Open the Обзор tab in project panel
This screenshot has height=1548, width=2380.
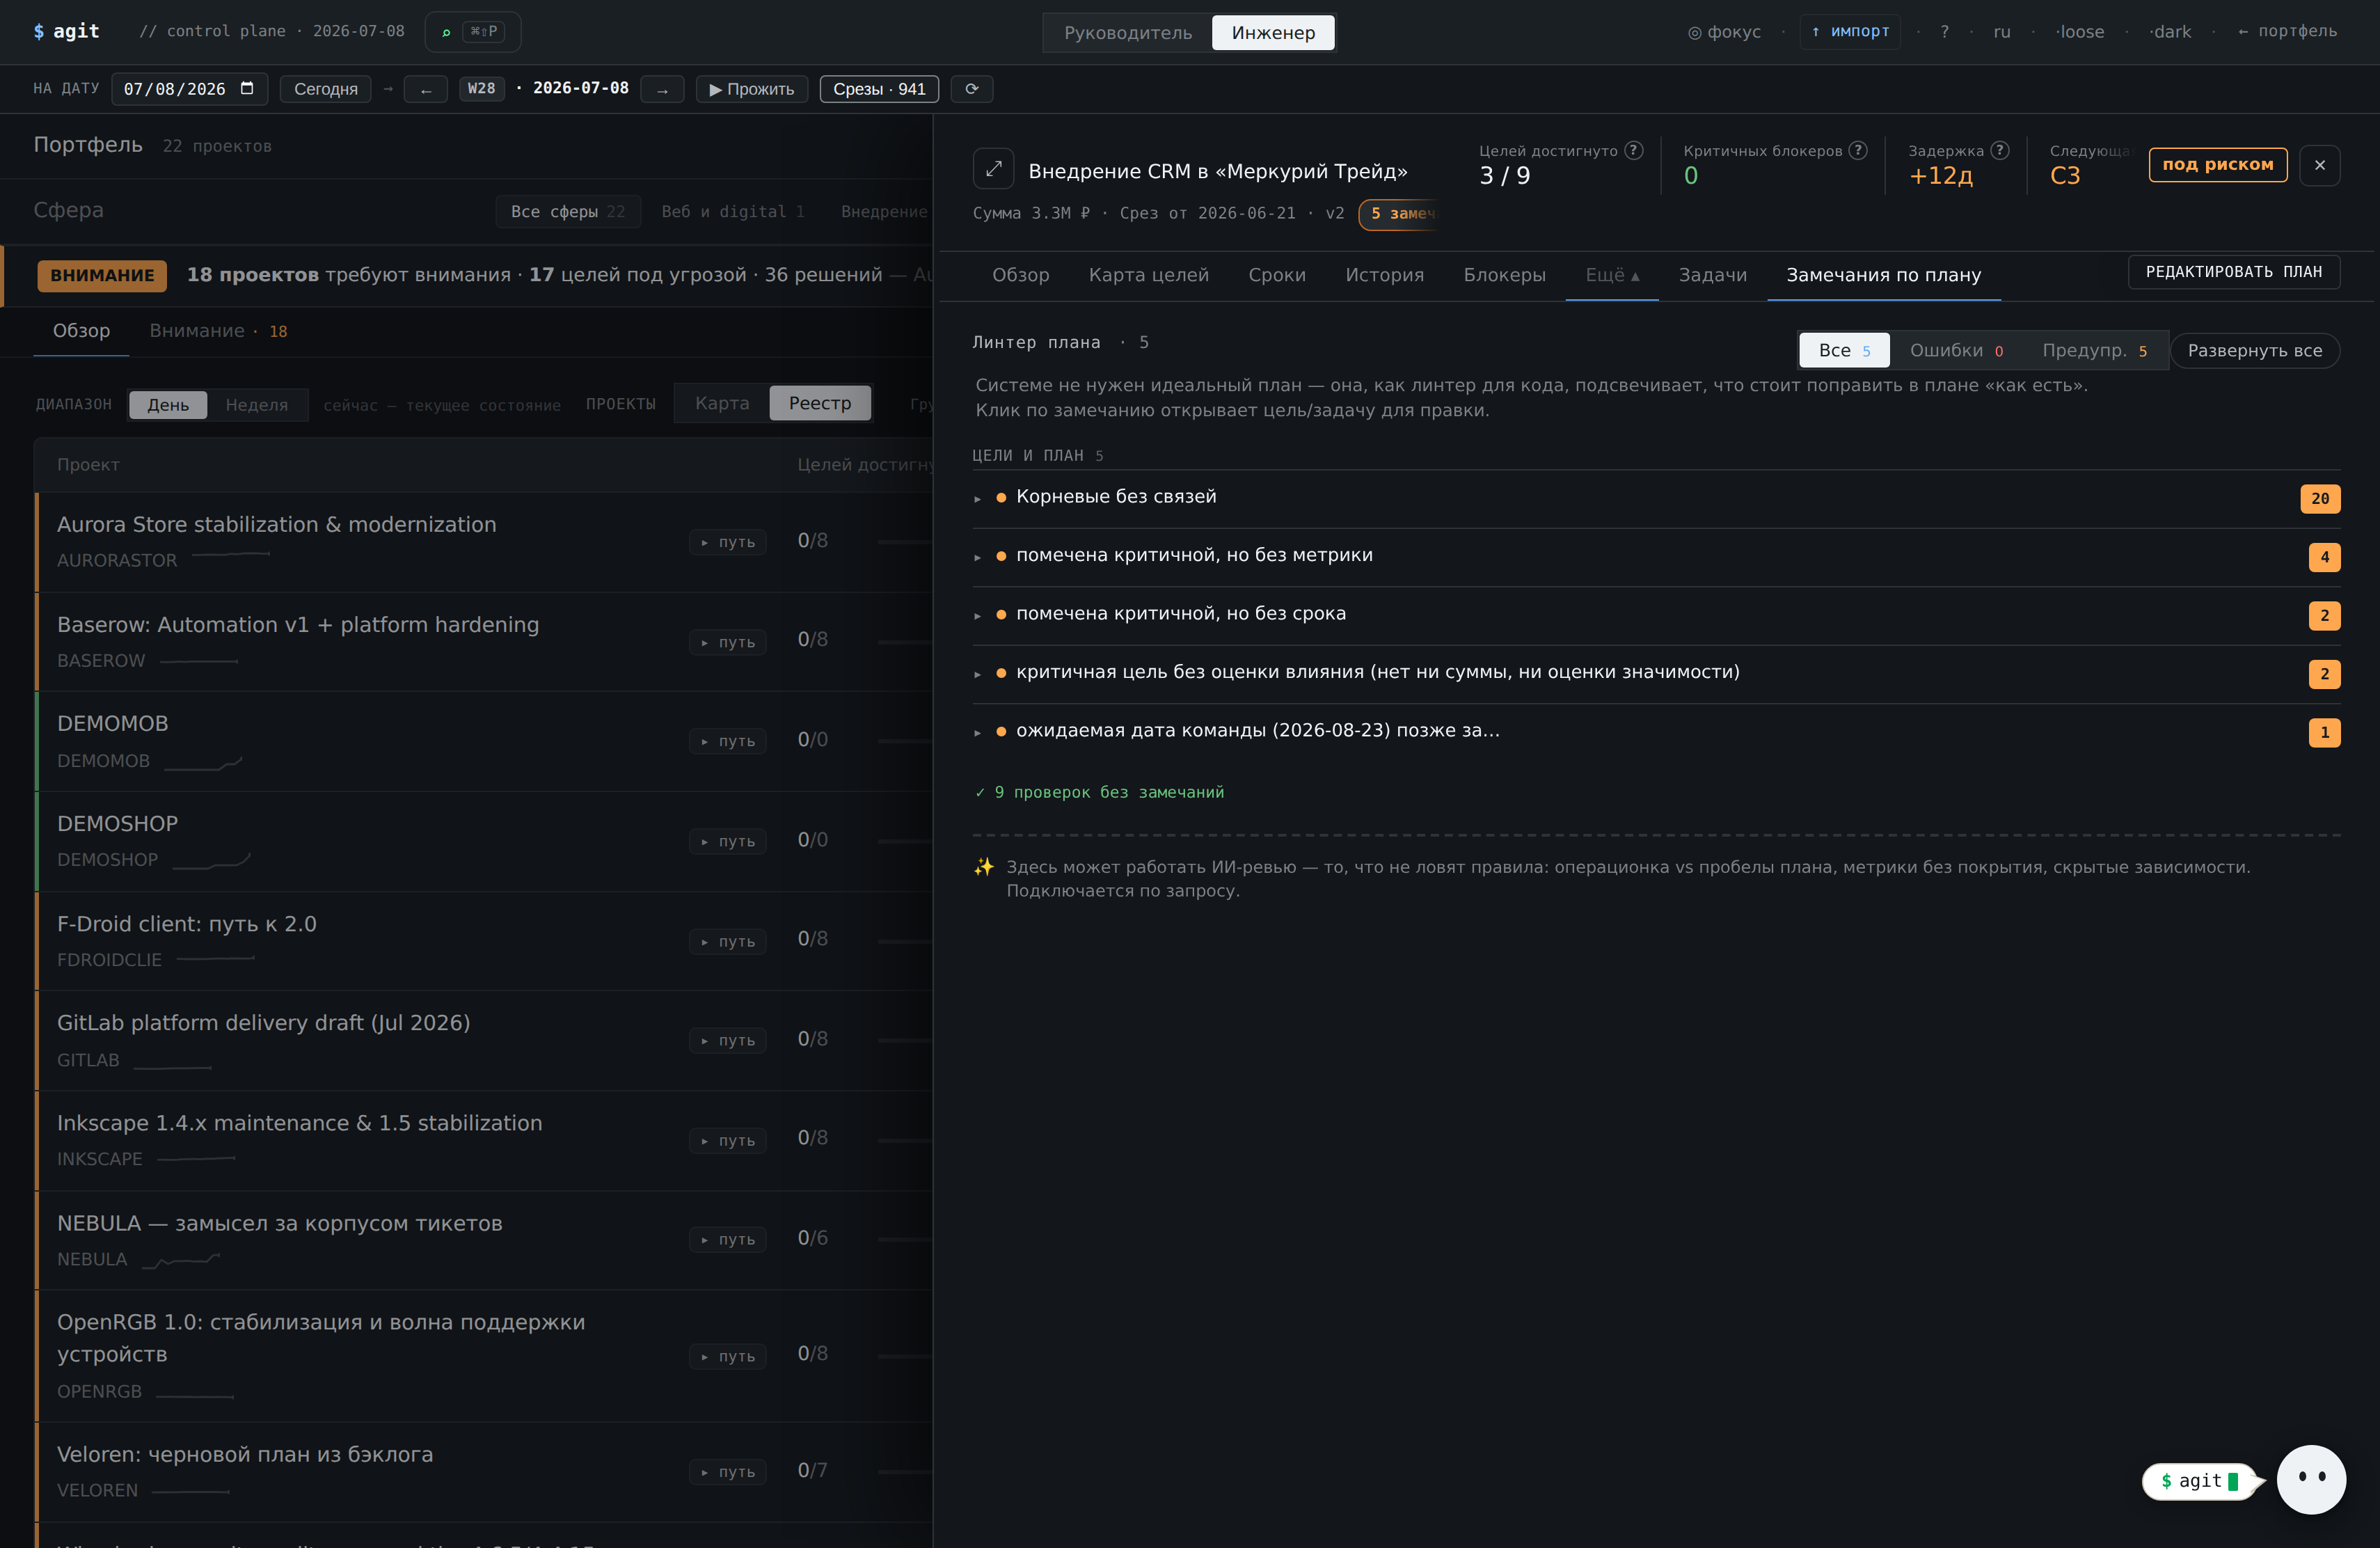pyautogui.click(x=1020, y=275)
